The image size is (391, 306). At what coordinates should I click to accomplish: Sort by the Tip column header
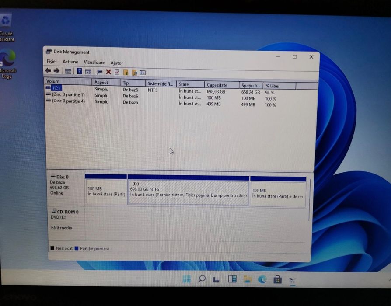(x=133, y=83)
